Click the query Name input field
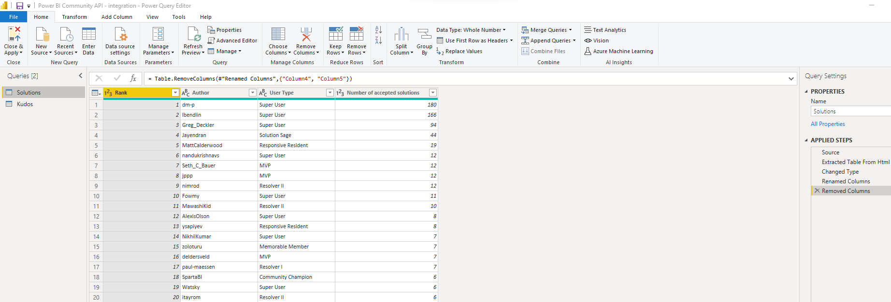Viewport: 891px width, 302px height. pos(851,111)
